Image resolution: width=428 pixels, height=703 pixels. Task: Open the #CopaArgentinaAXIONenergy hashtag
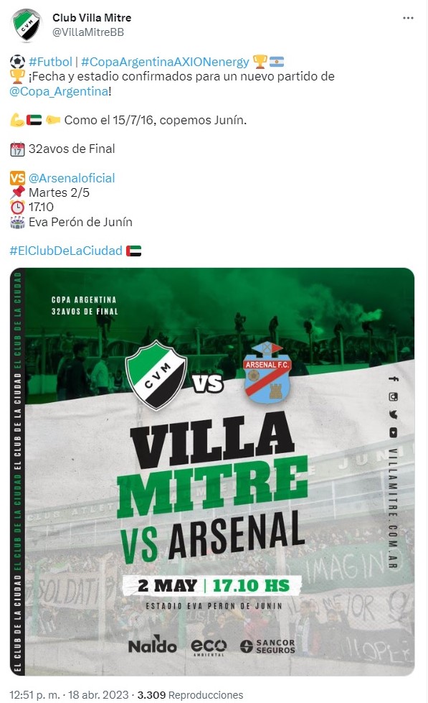coord(165,62)
